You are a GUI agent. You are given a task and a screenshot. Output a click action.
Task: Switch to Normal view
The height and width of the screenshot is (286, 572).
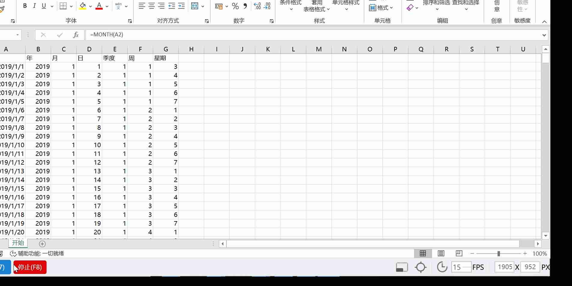coord(423,254)
